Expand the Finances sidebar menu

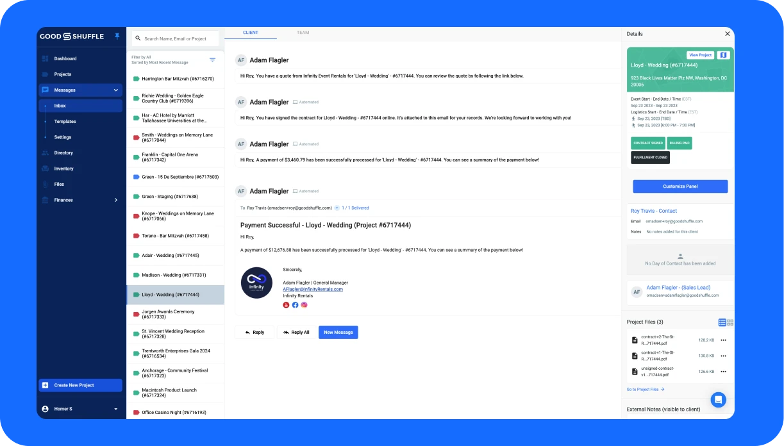115,200
